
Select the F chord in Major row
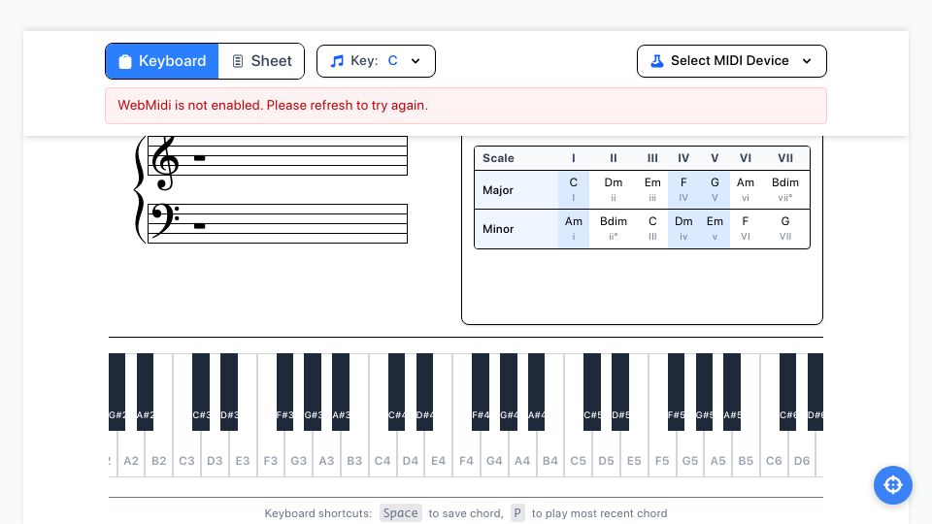pyautogui.click(x=683, y=189)
